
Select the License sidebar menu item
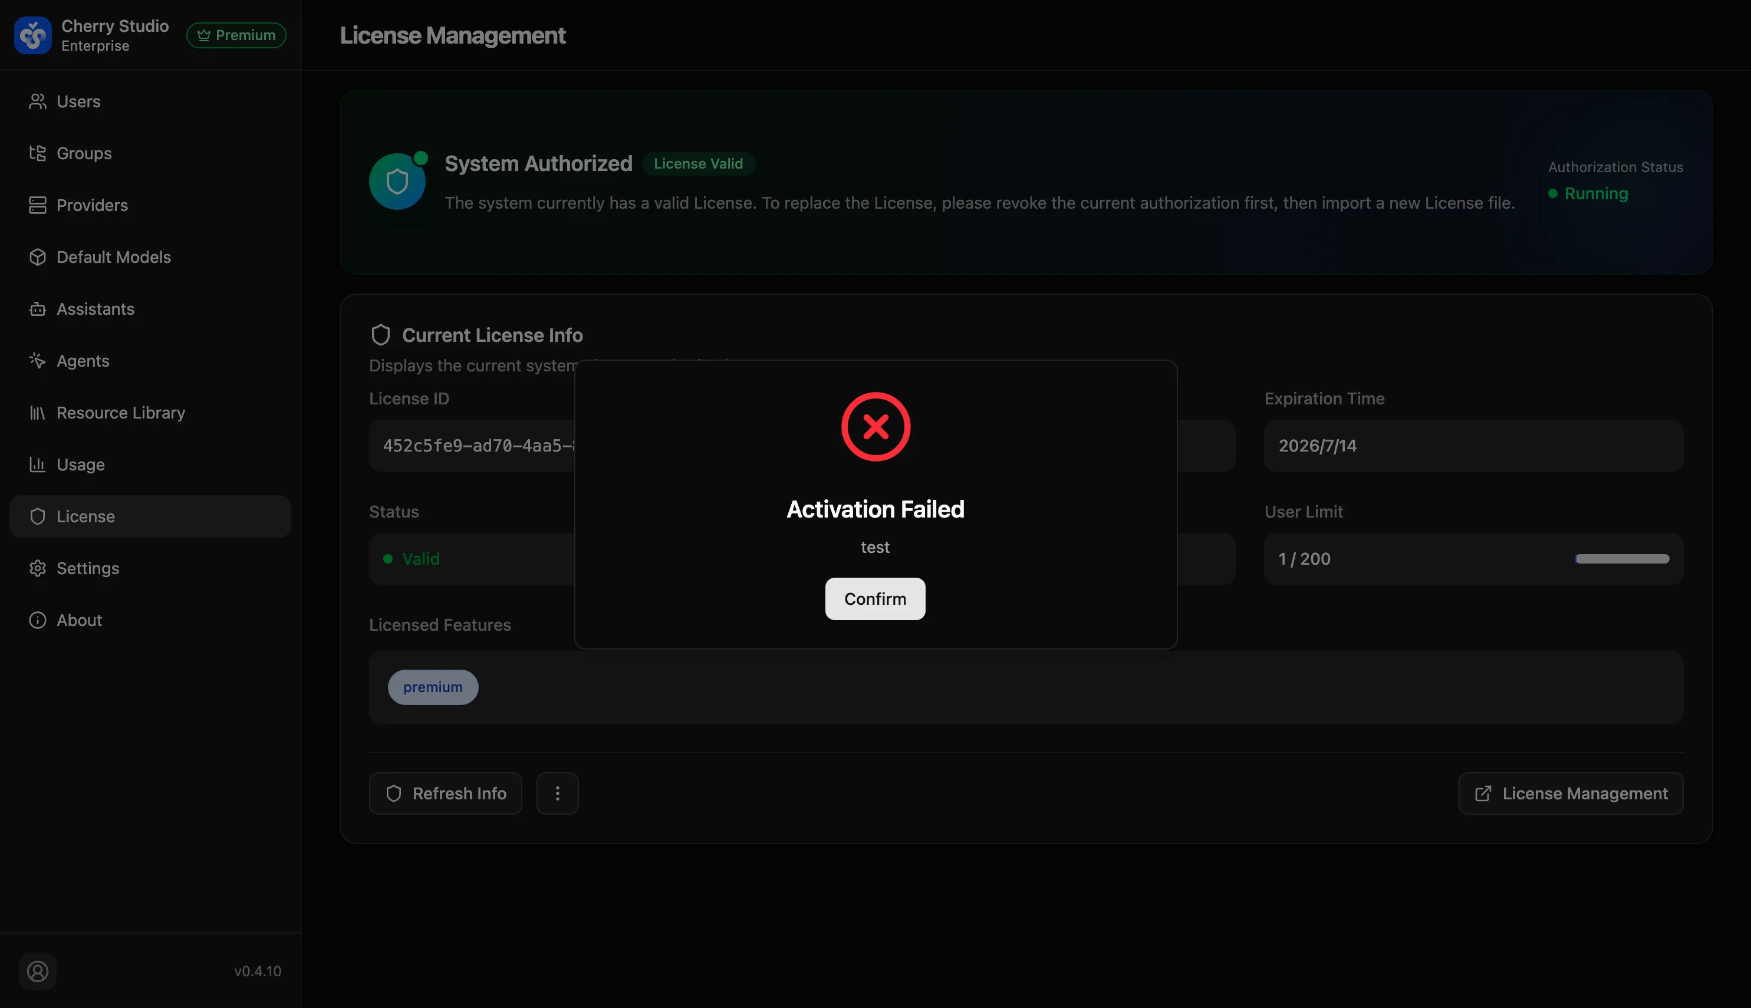(x=150, y=516)
